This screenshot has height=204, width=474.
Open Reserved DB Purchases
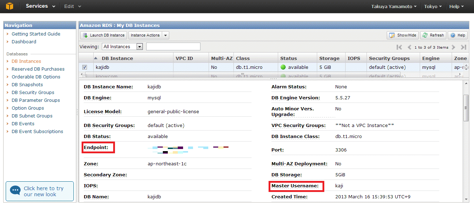tap(38, 69)
